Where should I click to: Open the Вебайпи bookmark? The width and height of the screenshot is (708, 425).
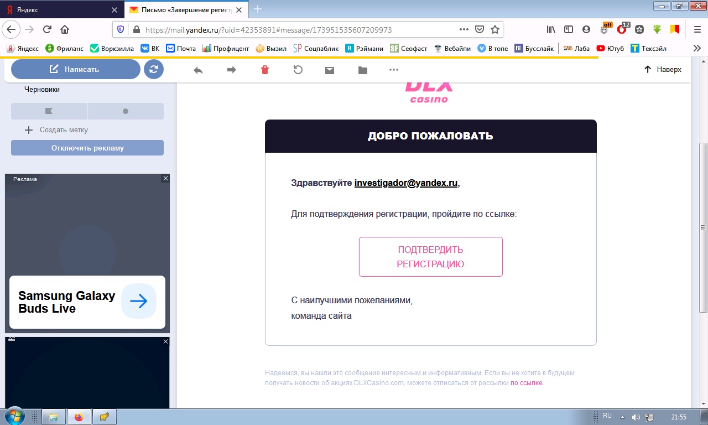click(x=452, y=48)
